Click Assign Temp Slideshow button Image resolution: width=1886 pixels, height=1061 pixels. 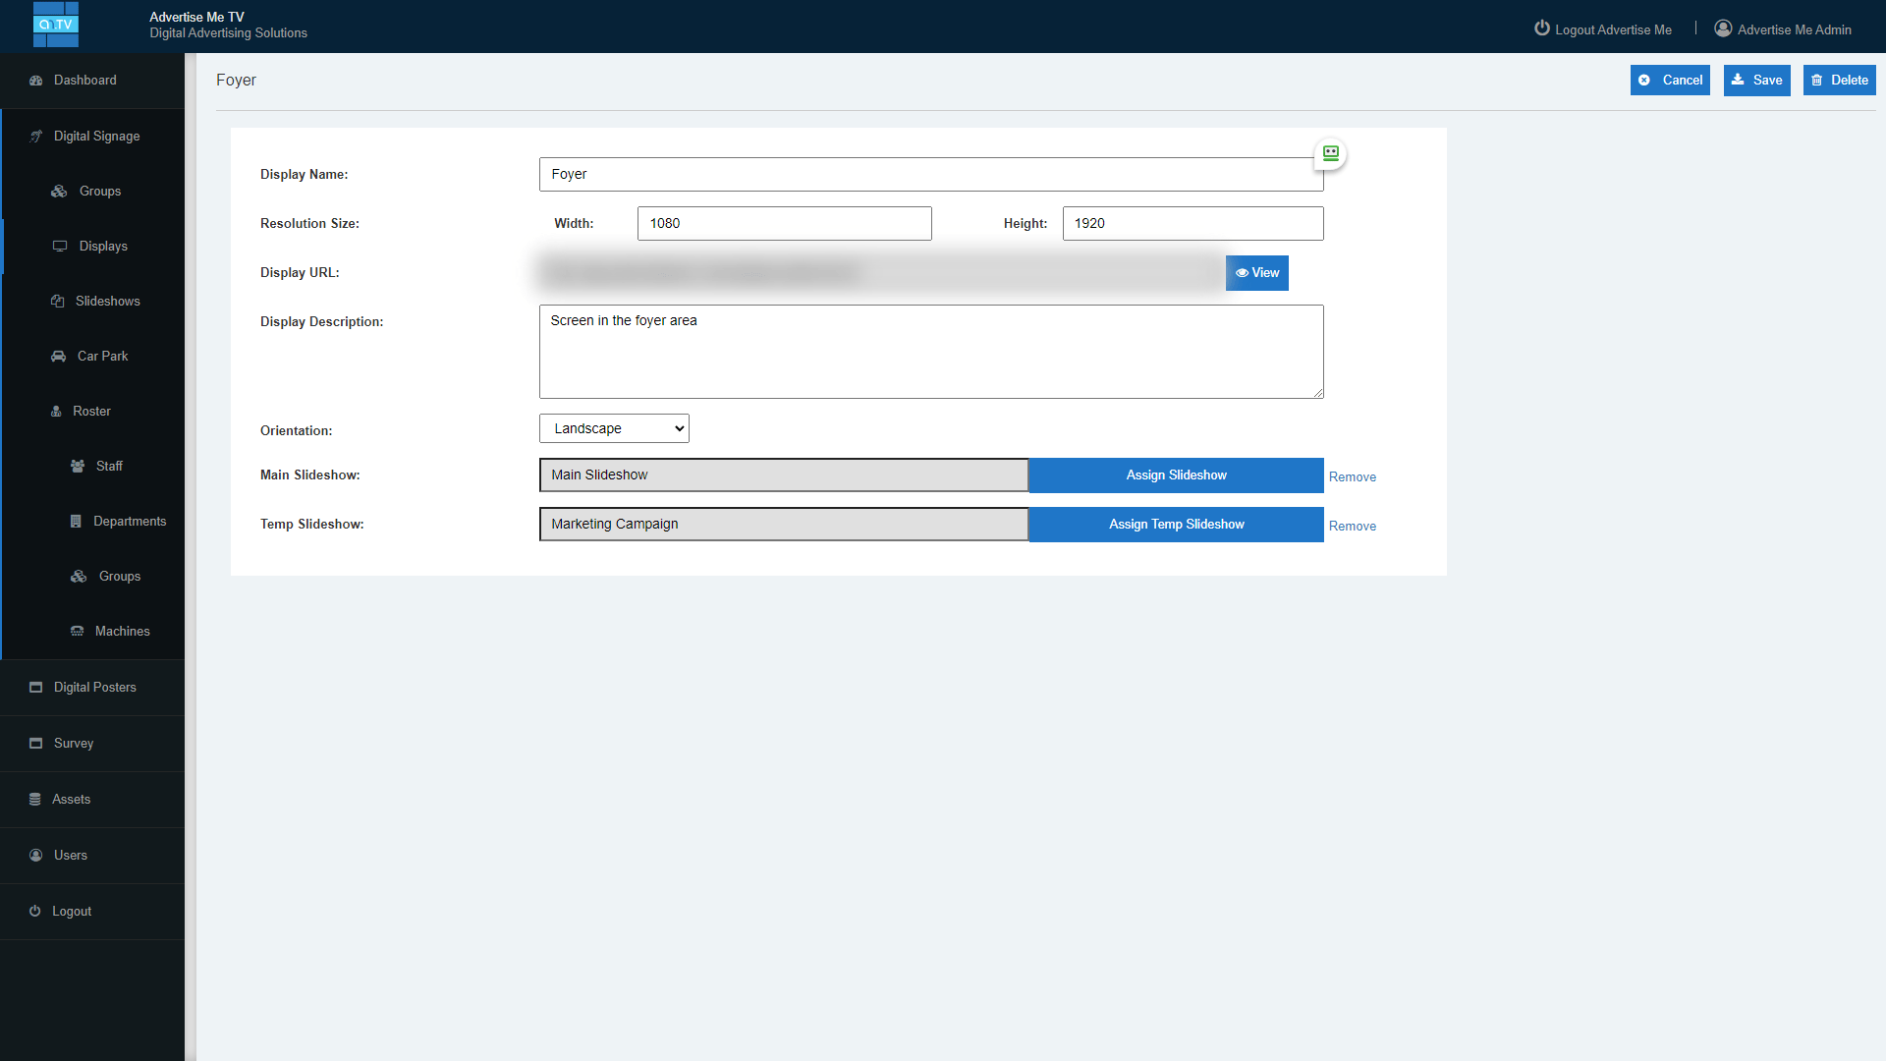[x=1176, y=524]
